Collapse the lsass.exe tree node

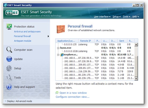point(58,48)
